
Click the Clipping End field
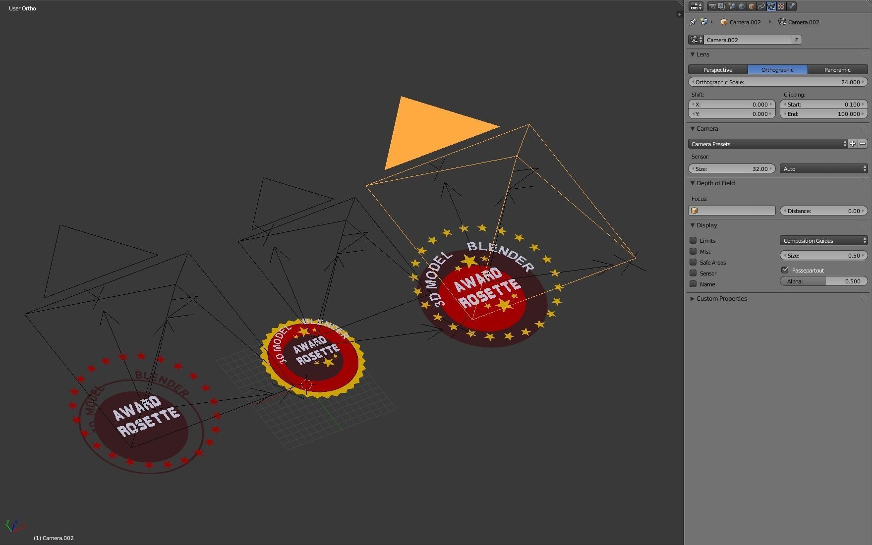coord(824,114)
